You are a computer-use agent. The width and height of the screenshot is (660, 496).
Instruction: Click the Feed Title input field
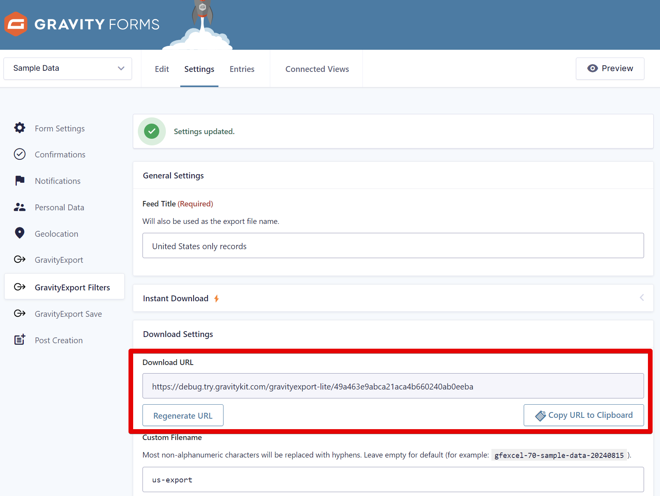pos(393,246)
